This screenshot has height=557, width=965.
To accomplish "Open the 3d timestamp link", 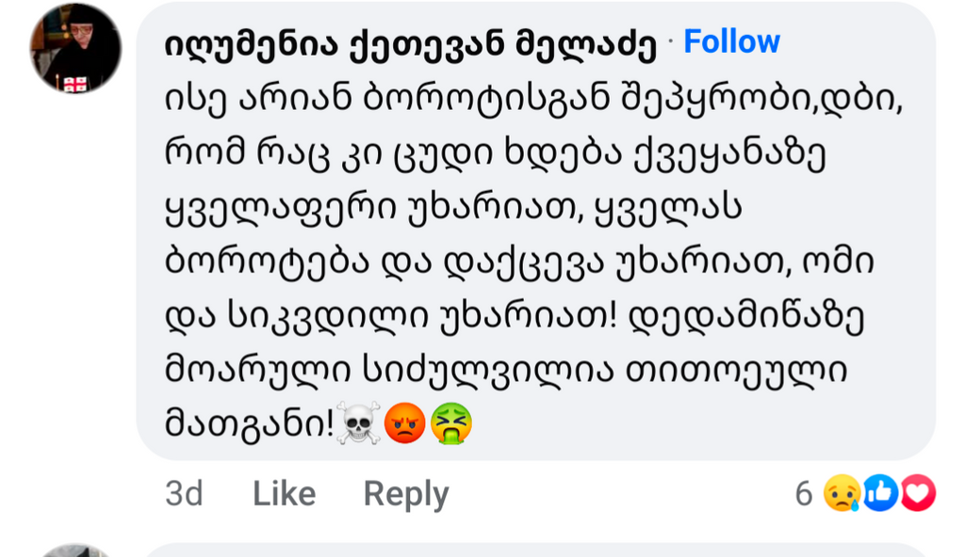I will point(184,494).
